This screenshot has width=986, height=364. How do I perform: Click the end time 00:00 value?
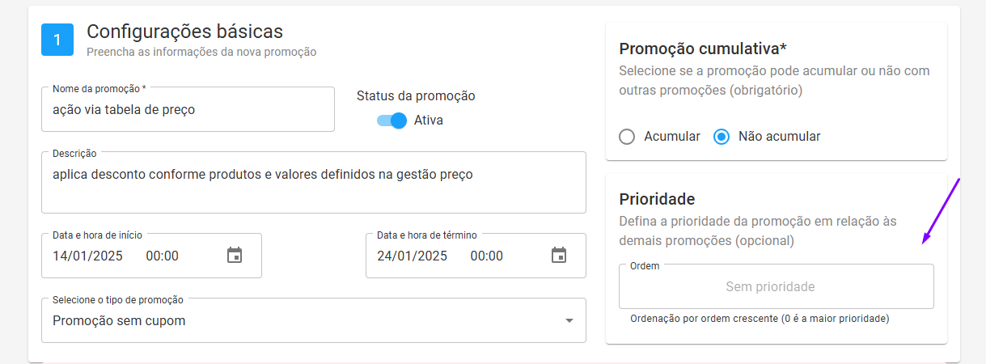point(487,256)
